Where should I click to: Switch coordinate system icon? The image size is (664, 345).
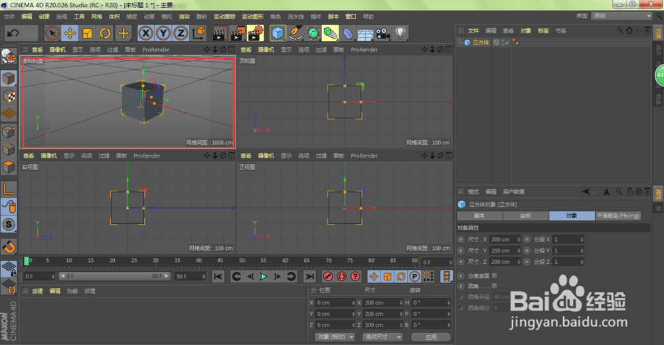[x=199, y=33]
